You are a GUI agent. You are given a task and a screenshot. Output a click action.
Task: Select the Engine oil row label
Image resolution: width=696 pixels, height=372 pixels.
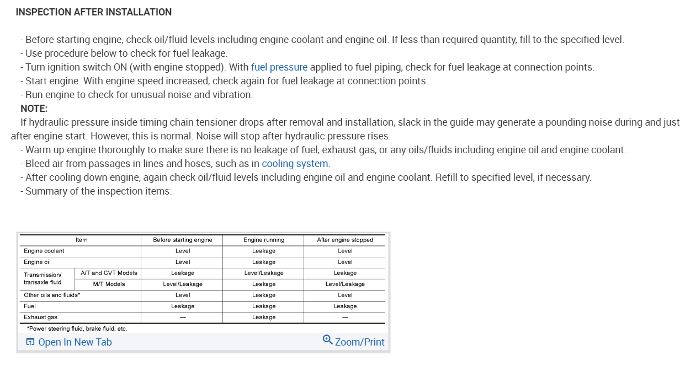click(38, 262)
